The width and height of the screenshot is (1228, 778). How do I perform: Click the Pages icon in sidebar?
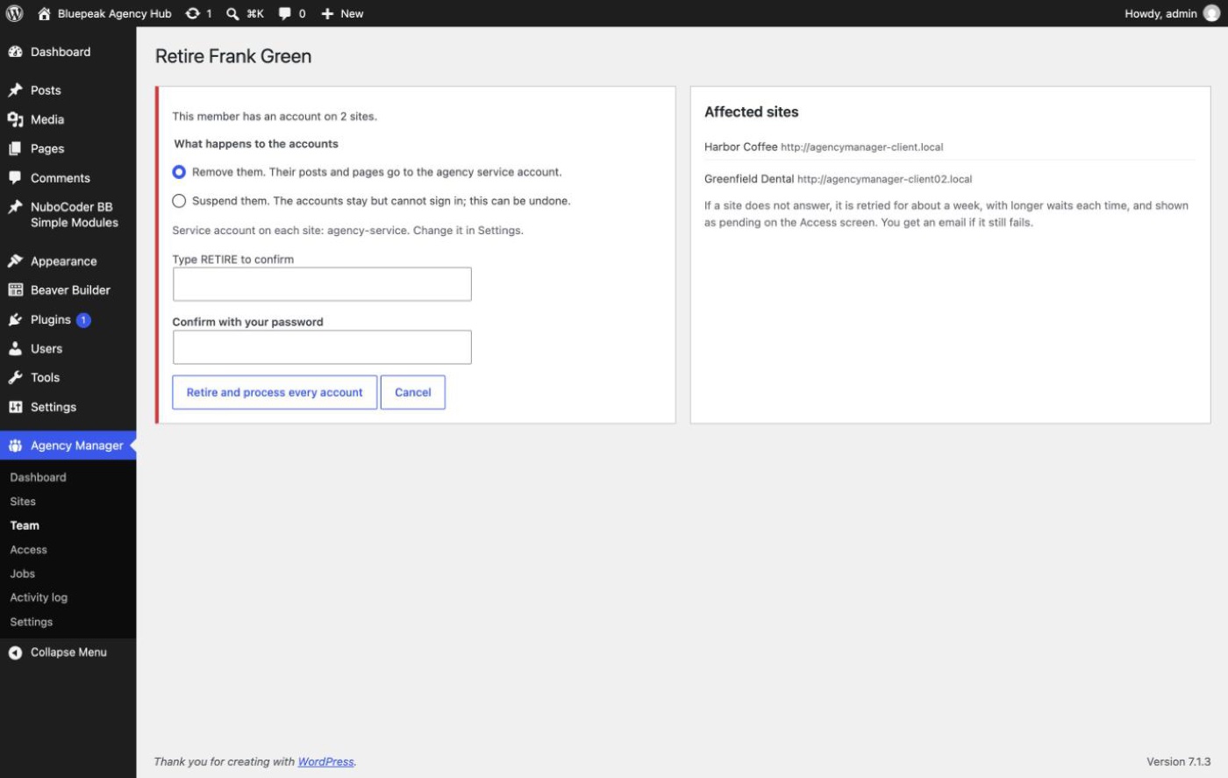click(15, 148)
